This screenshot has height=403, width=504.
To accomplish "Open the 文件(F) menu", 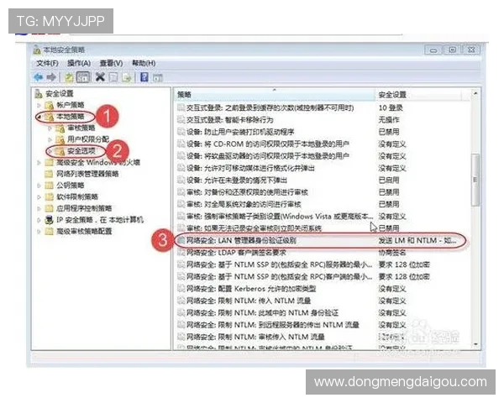I will point(47,63).
